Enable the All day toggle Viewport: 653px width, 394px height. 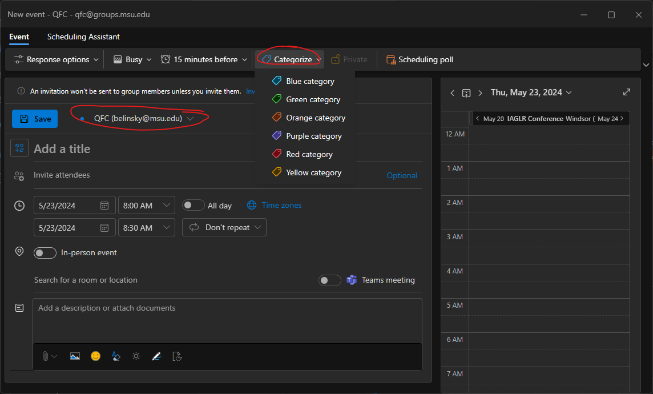pos(193,206)
